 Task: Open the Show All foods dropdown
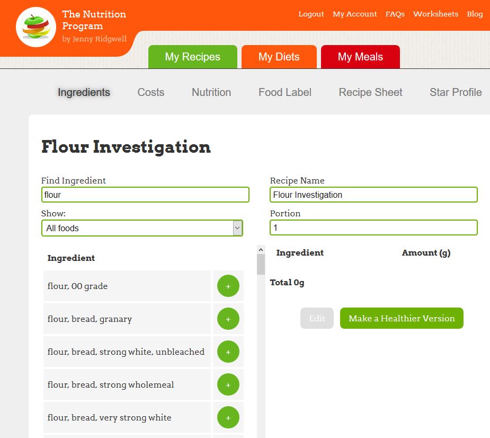pyautogui.click(x=142, y=228)
